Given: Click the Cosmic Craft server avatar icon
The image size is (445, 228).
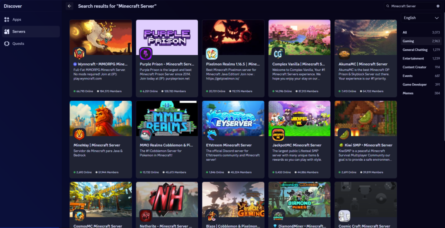Looking at the screenshot, I should click(x=344, y=216).
